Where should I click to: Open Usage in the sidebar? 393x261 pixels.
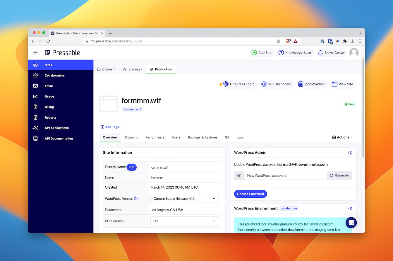tap(61, 96)
